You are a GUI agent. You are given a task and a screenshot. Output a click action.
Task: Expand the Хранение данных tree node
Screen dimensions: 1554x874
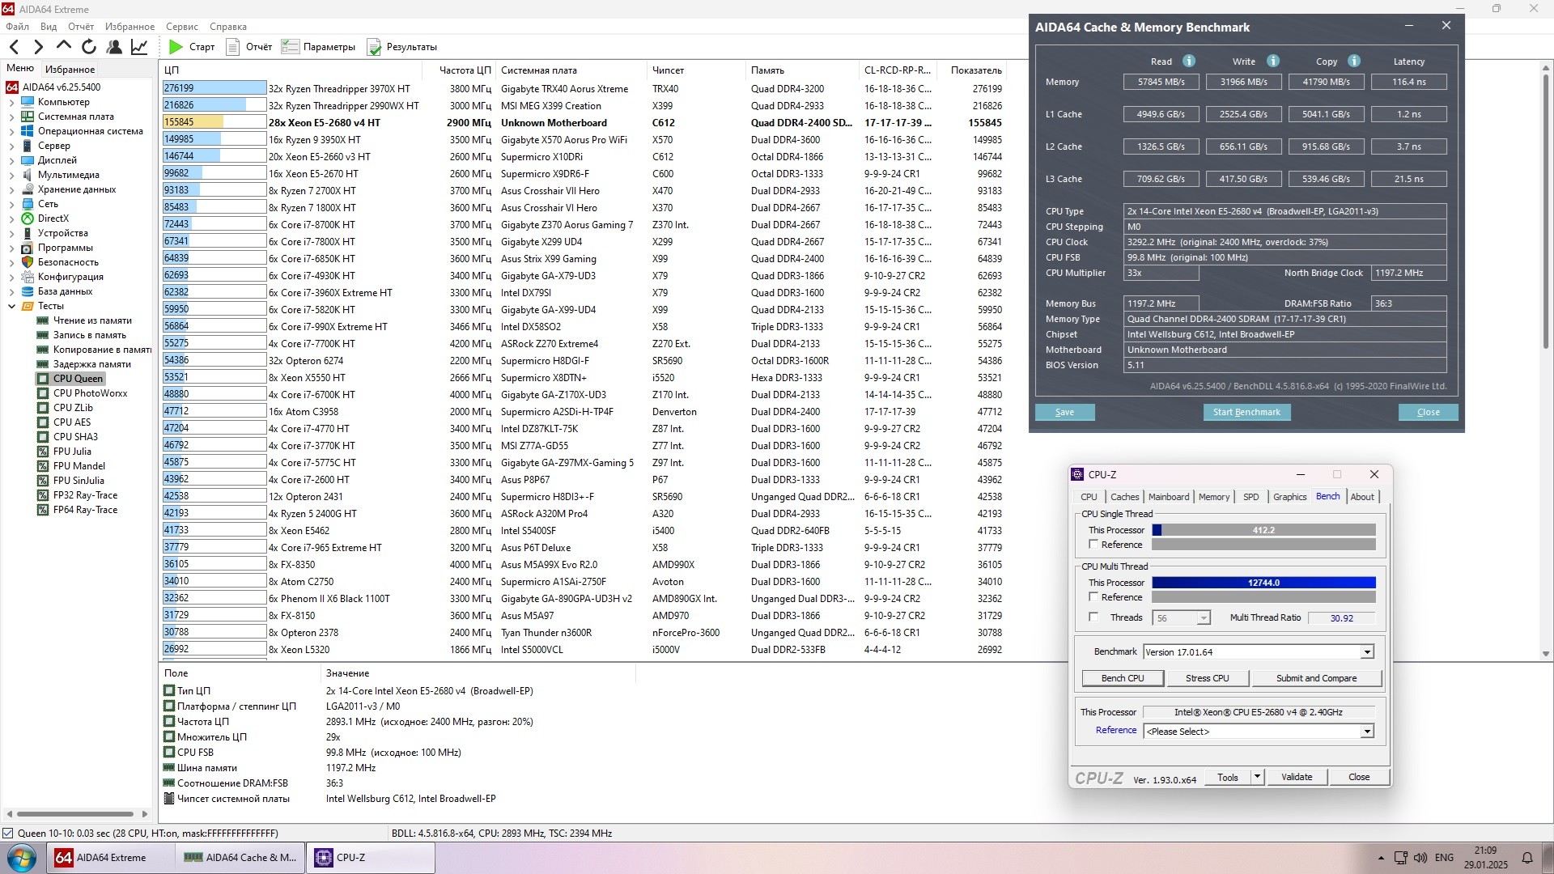pos(11,189)
